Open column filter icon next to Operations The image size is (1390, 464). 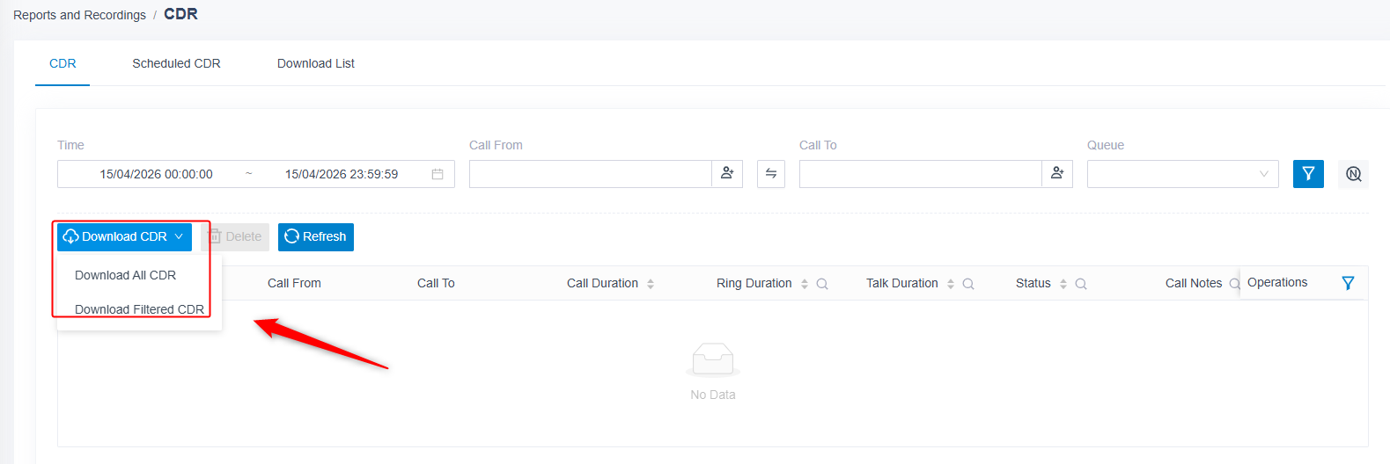[x=1348, y=283]
